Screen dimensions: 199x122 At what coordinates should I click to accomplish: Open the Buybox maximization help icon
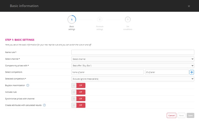click(28, 85)
